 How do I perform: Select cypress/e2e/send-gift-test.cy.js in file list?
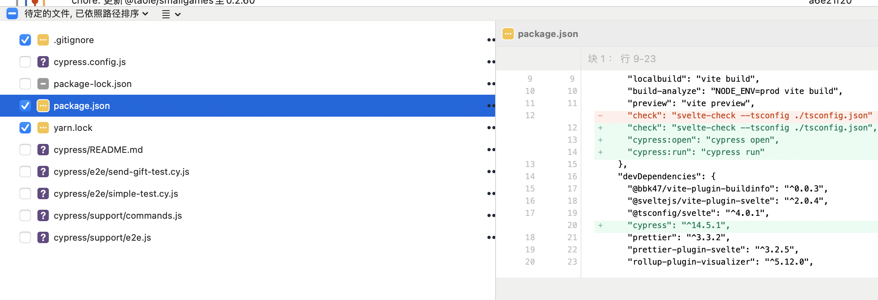(x=121, y=172)
